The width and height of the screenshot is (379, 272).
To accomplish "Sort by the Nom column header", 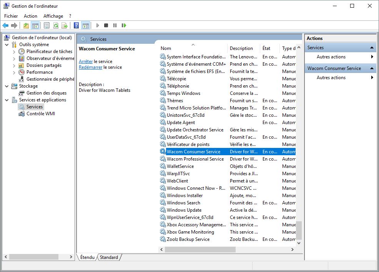I will tap(193, 48).
